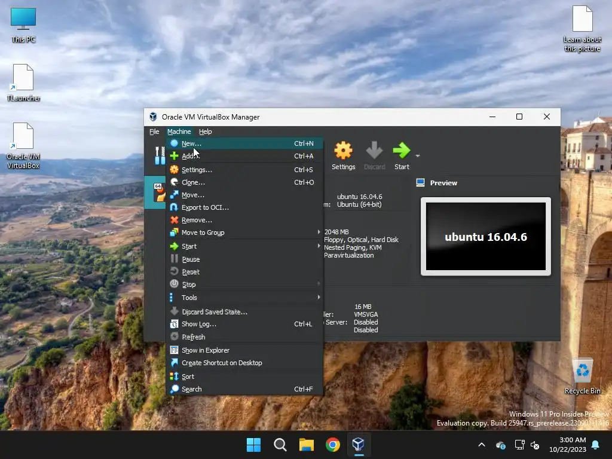Image resolution: width=612 pixels, height=459 pixels.
Task: Click the Export to OCI cloud icon
Action: click(174, 207)
